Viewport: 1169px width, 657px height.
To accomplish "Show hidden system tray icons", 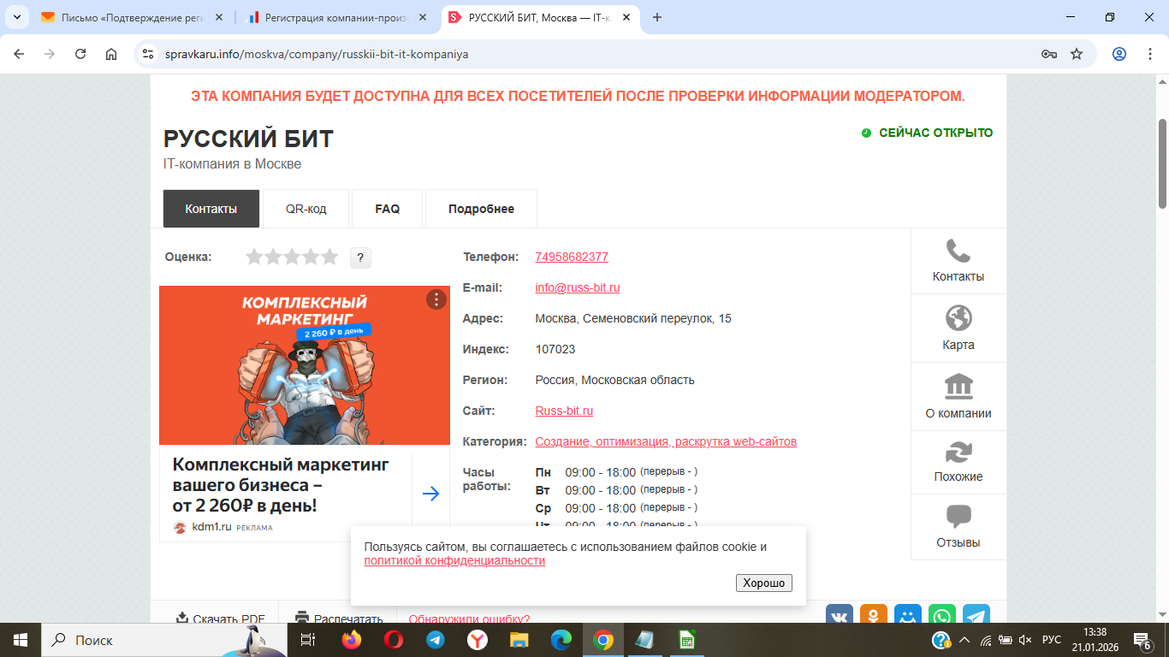I will pos(964,640).
